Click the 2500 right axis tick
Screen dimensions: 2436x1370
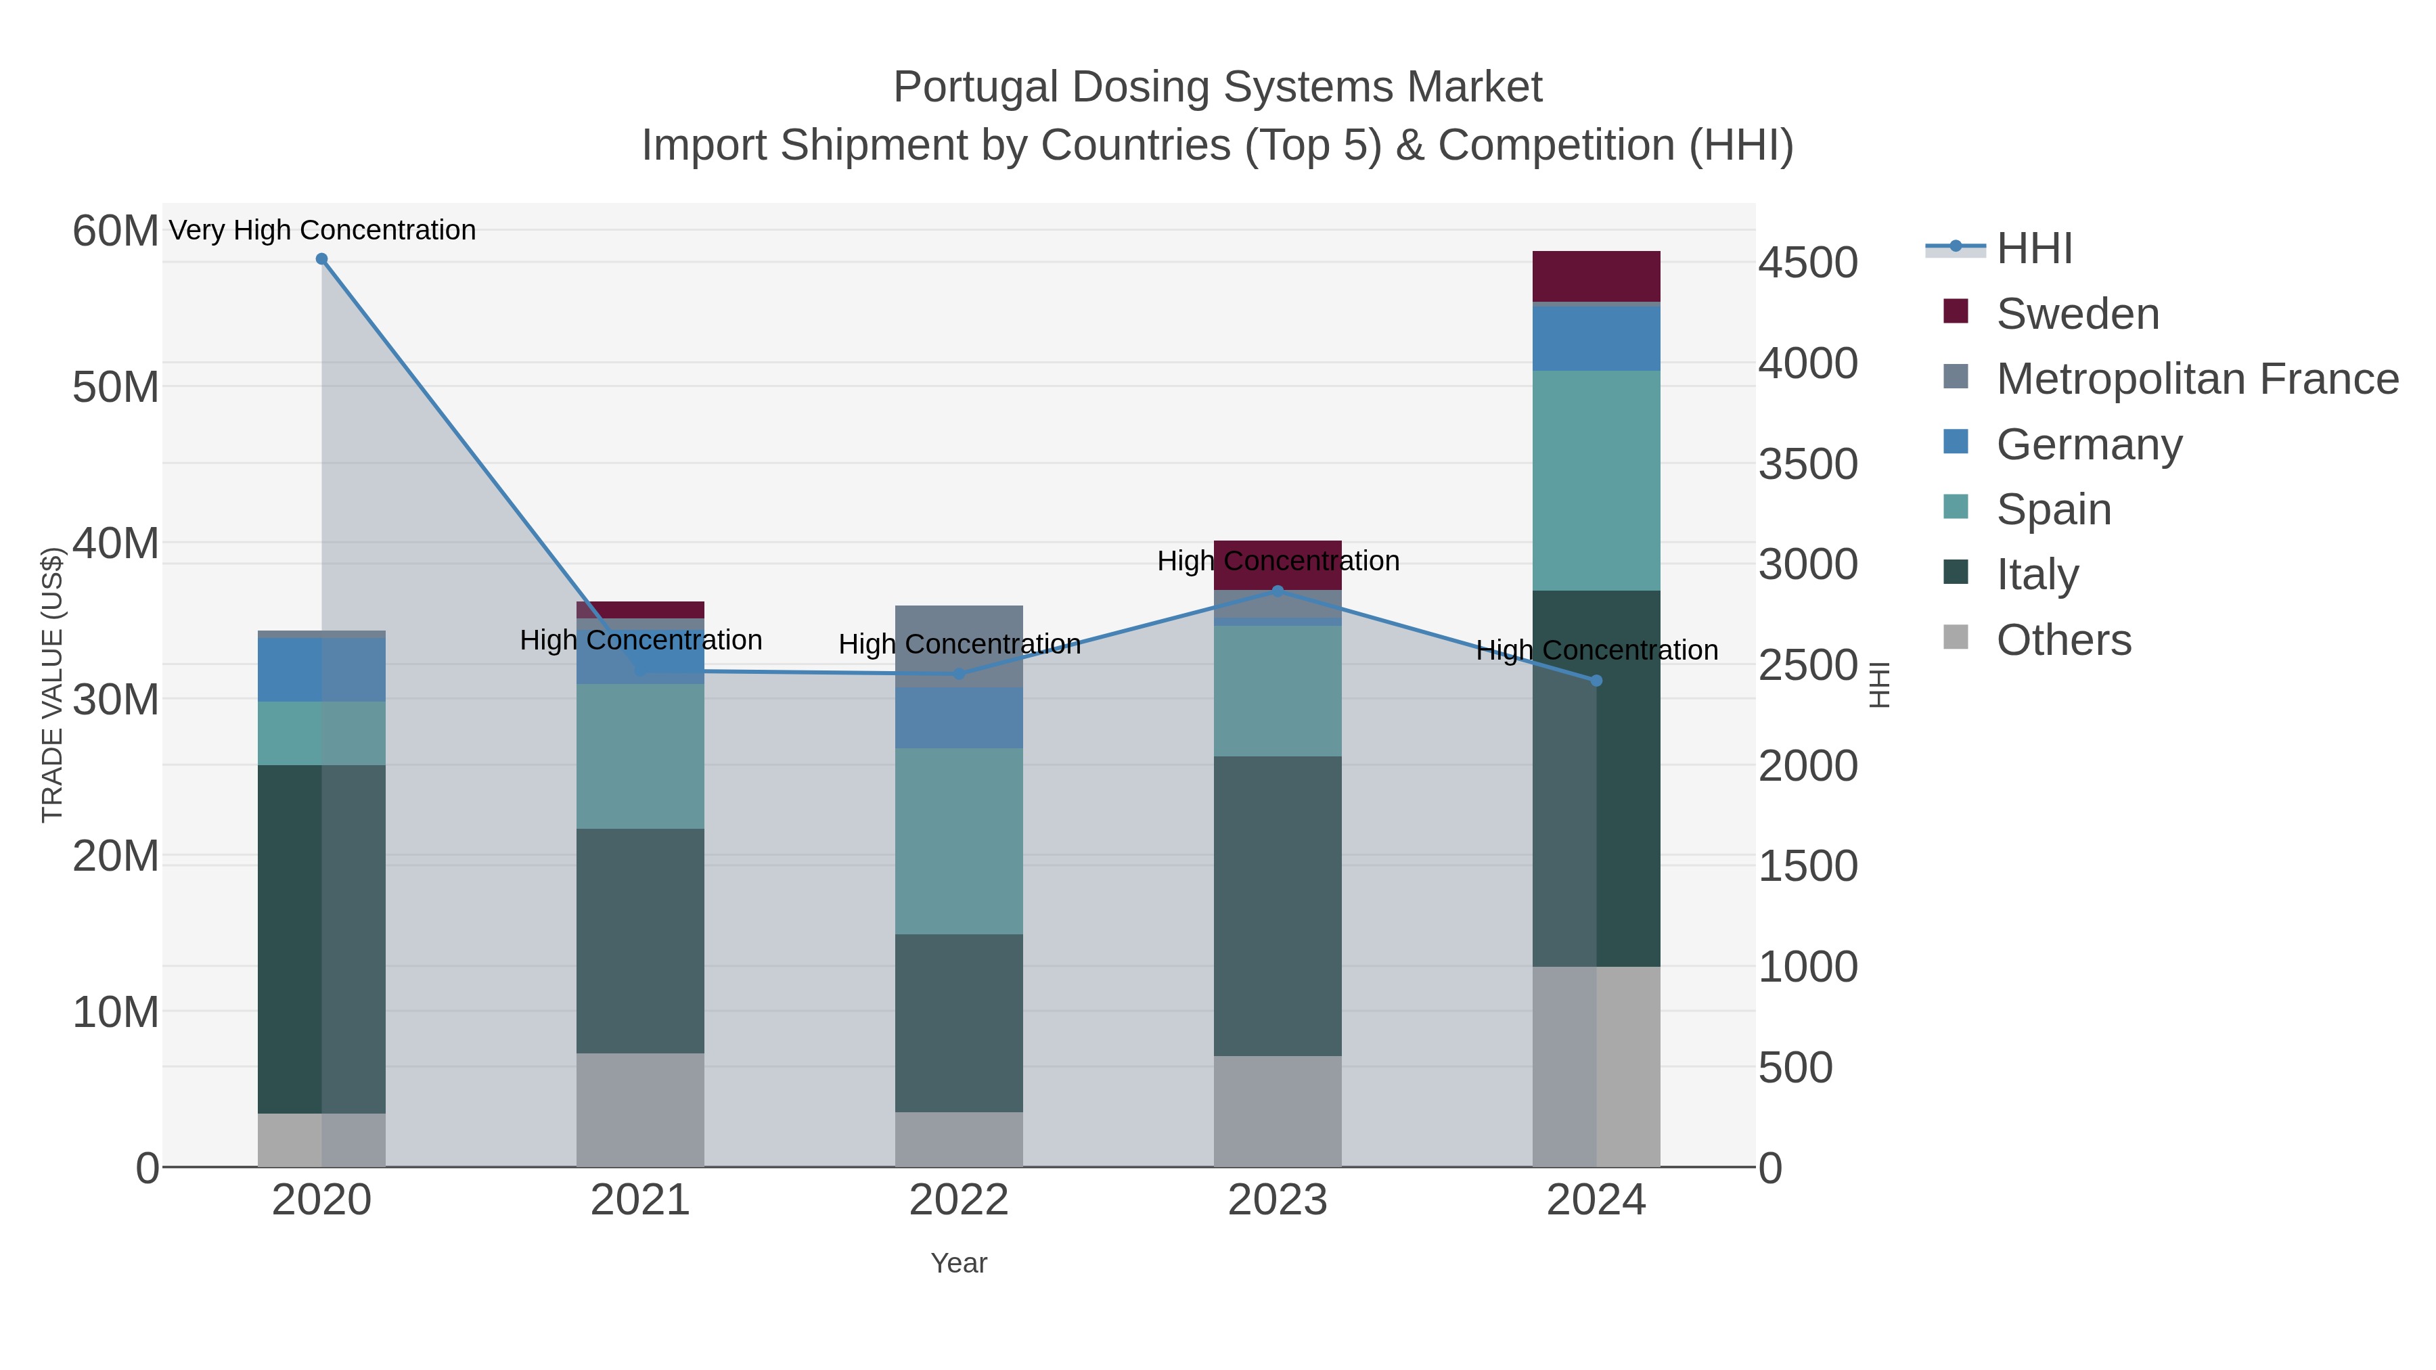[1808, 666]
